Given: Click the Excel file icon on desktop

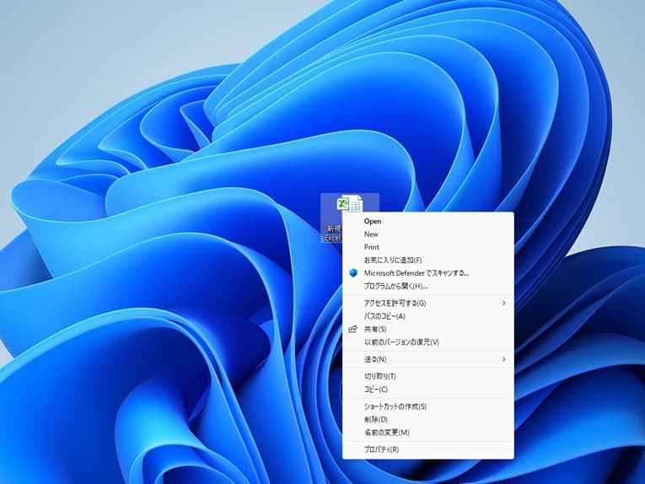Looking at the screenshot, I should (x=349, y=207).
